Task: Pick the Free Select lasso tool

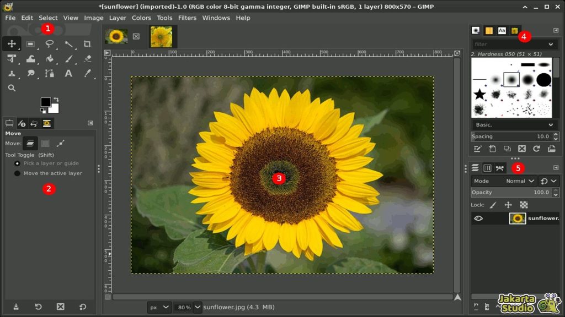Action: pos(50,44)
